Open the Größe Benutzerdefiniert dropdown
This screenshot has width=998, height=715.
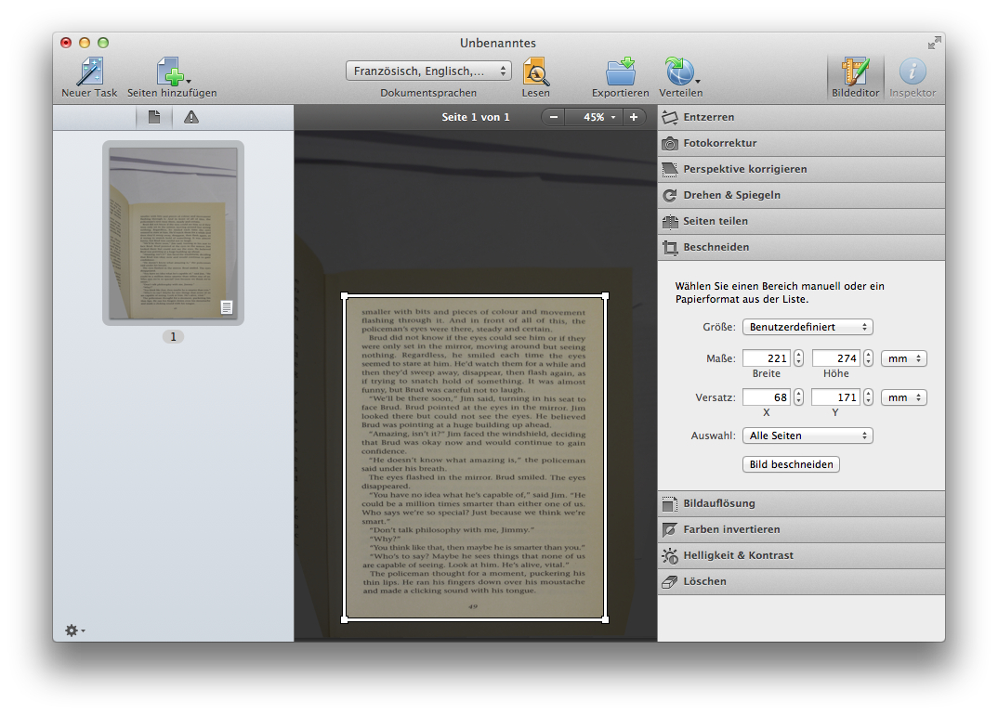tap(807, 327)
